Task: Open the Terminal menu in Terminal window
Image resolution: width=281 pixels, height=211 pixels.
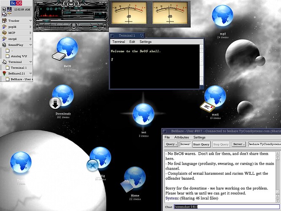Action: tap(119, 42)
